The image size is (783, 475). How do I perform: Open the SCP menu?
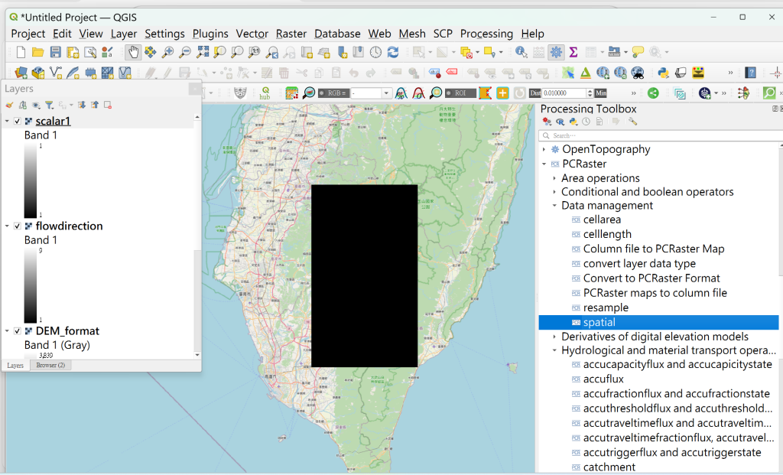coord(443,34)
